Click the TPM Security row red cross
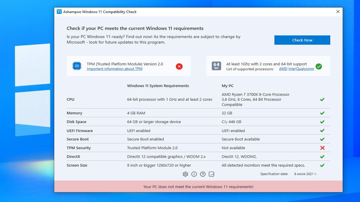 (x=322, y=148)
